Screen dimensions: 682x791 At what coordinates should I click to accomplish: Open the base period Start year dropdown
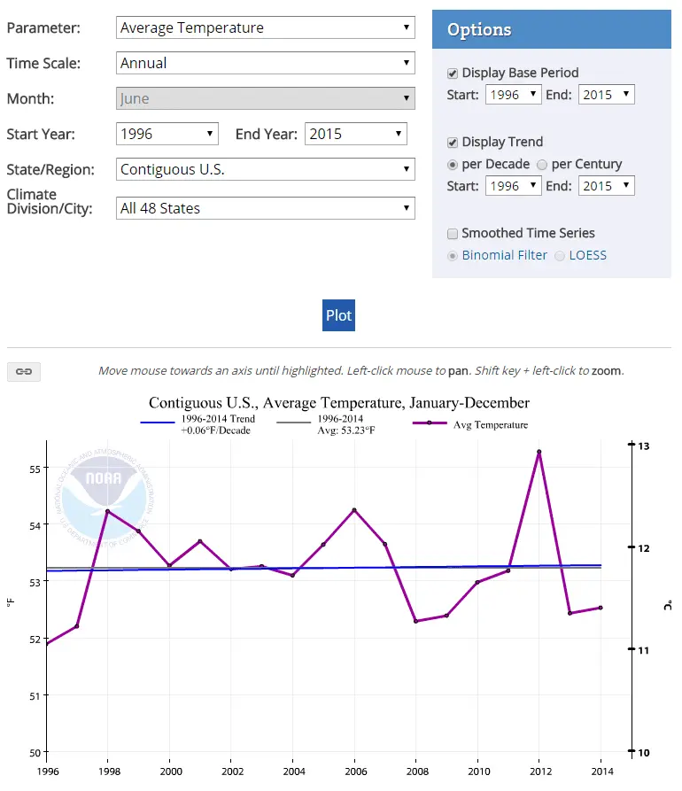point(513,95)
